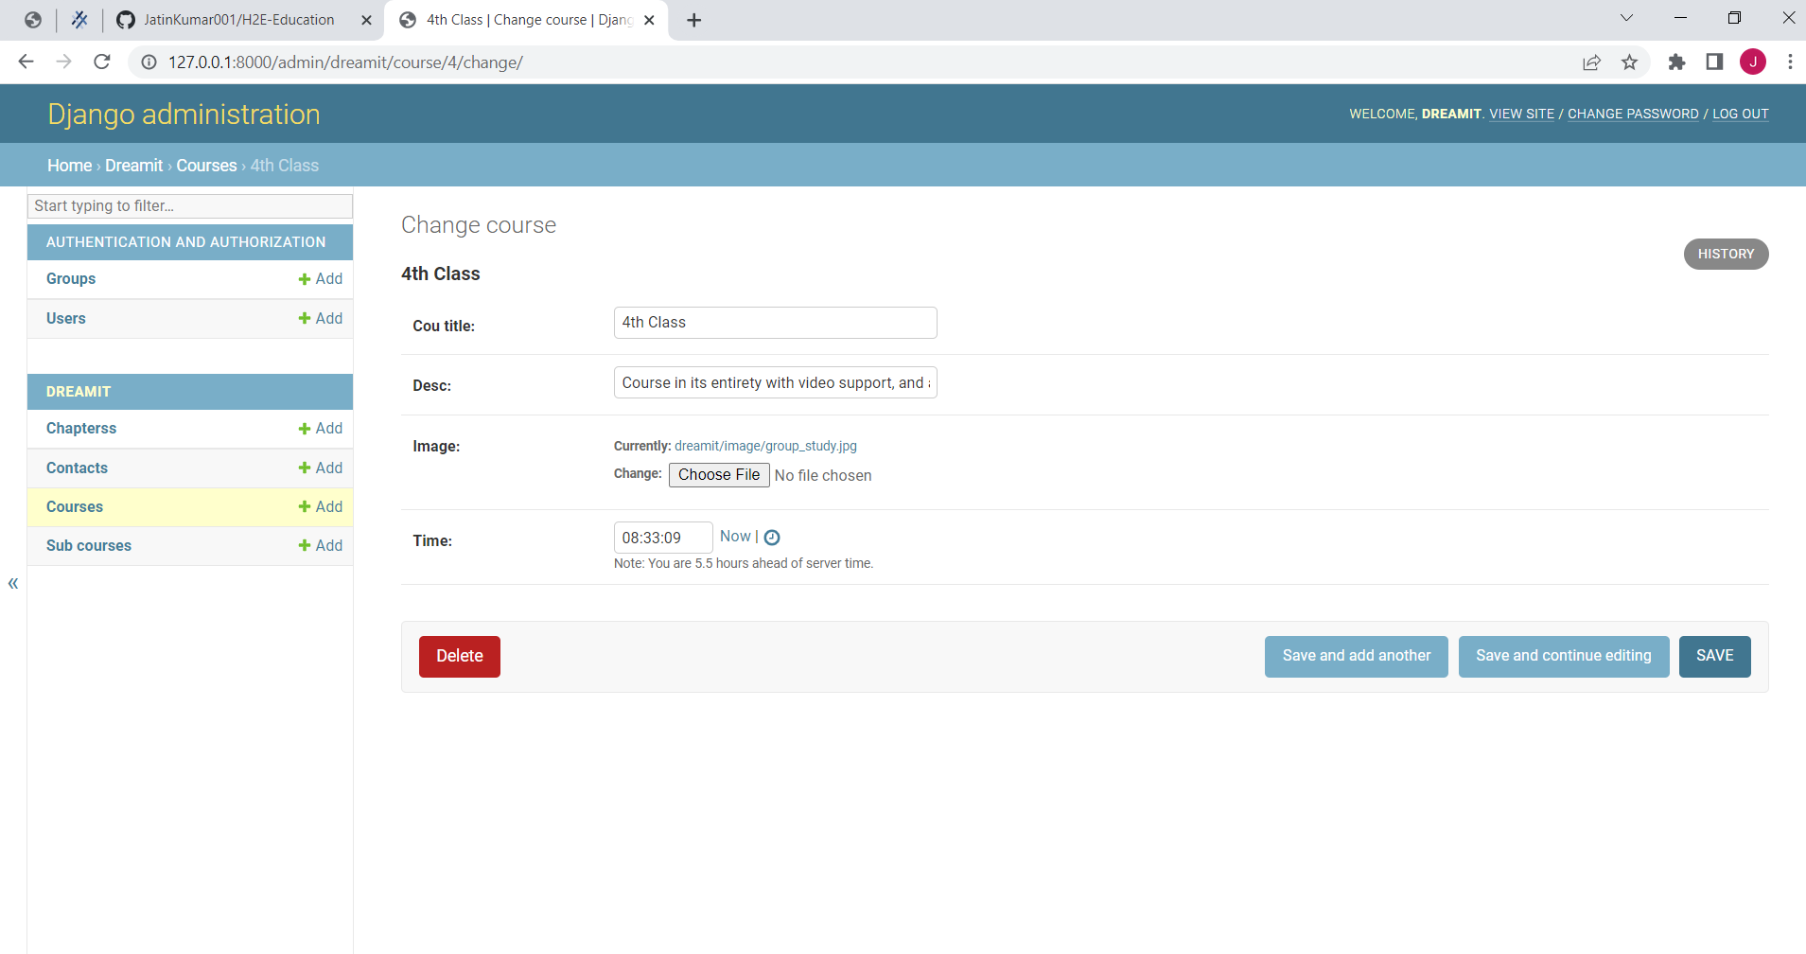Click Now to set current time

coord(735,536)
